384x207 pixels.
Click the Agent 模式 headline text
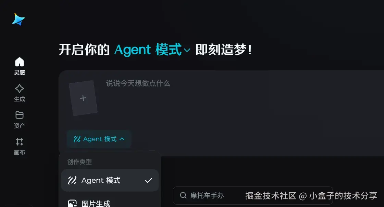click(x=148, y=50)
